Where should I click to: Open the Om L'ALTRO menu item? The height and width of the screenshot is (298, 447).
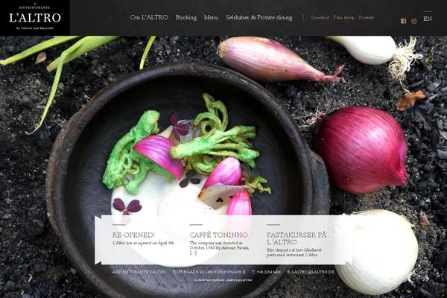click(x=149, y=17)
